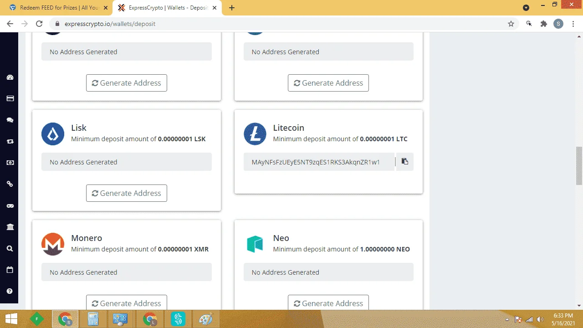Open the Chrome extensions puzzle icon
583x328 pixels.
click(x=543, y=24)
